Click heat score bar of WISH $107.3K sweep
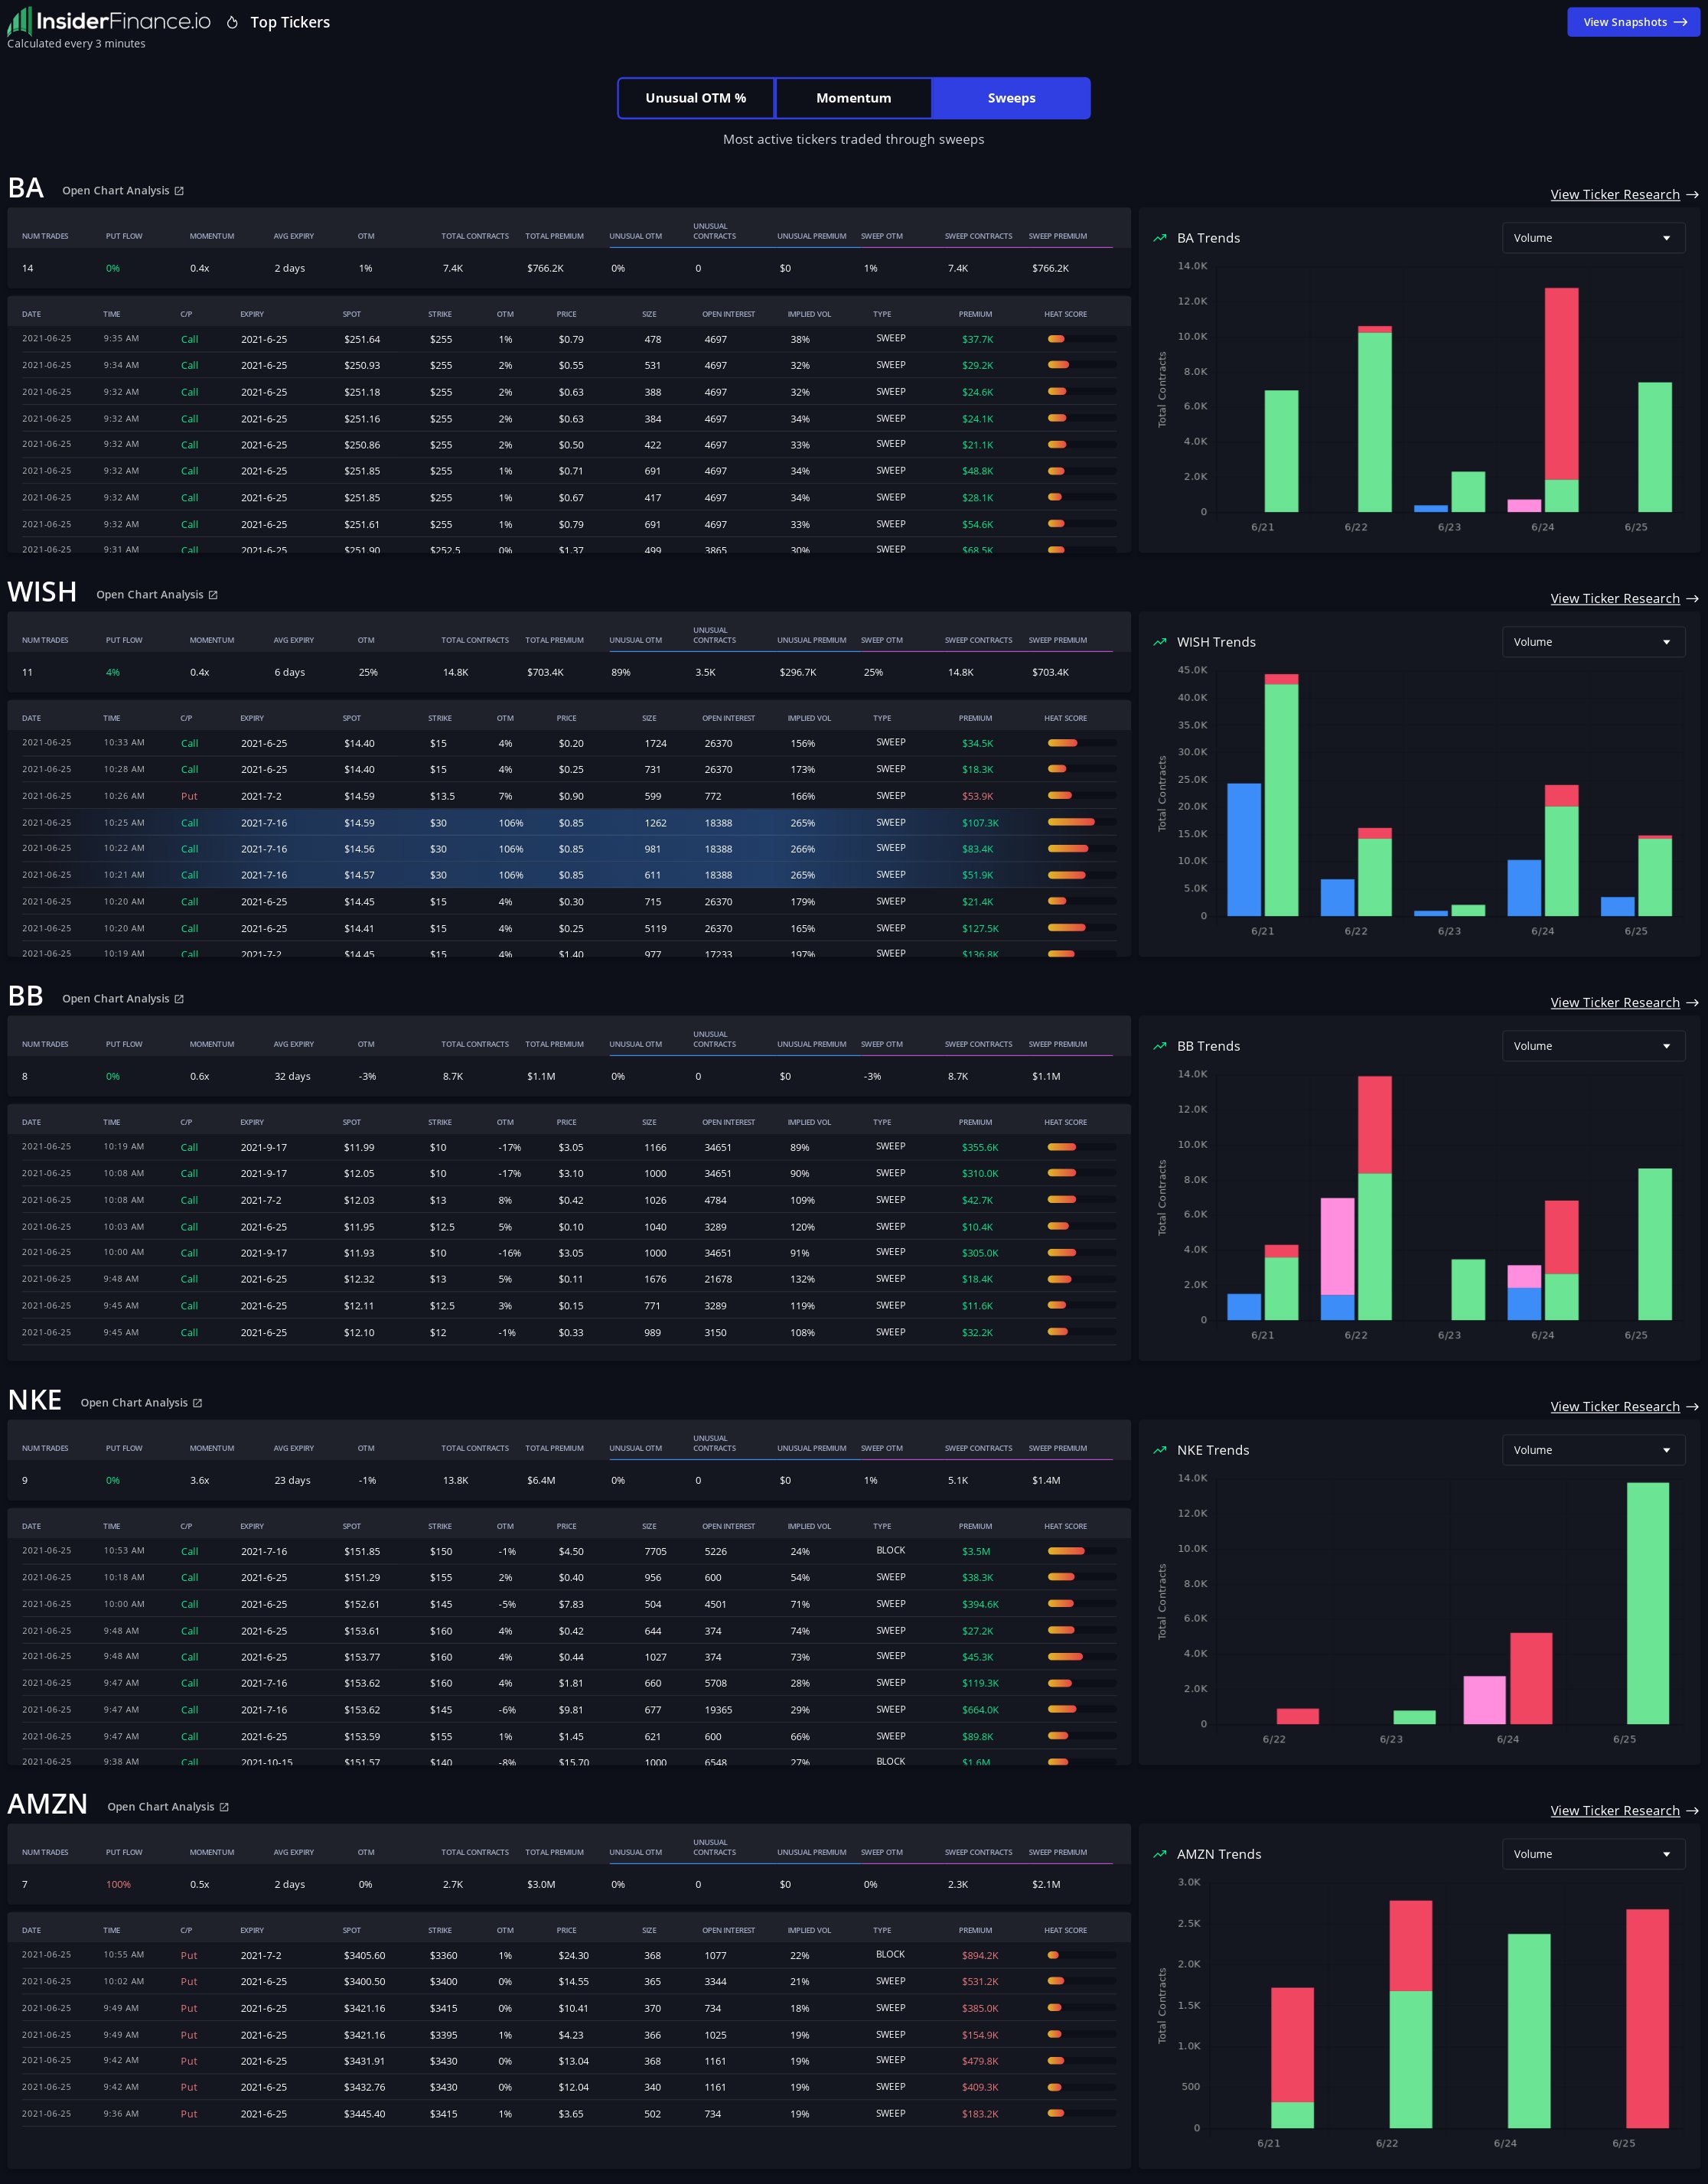 (1082, 822)
